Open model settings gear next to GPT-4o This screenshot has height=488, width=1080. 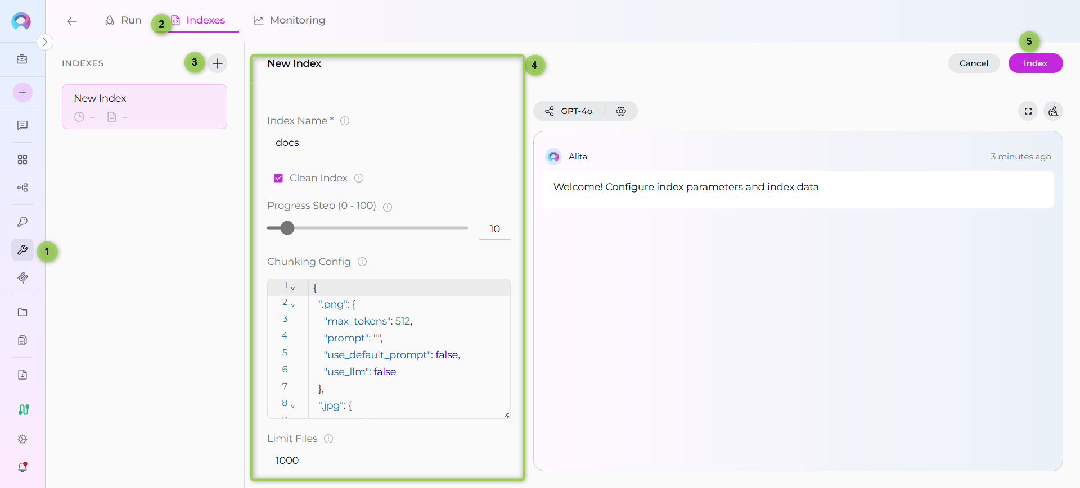click(x=621, y=111)
